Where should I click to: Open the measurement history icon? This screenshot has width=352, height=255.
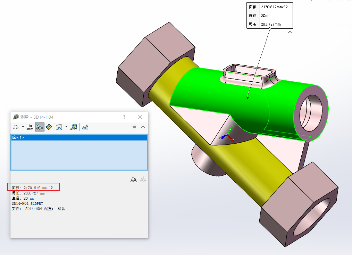(x=74, y=127)
